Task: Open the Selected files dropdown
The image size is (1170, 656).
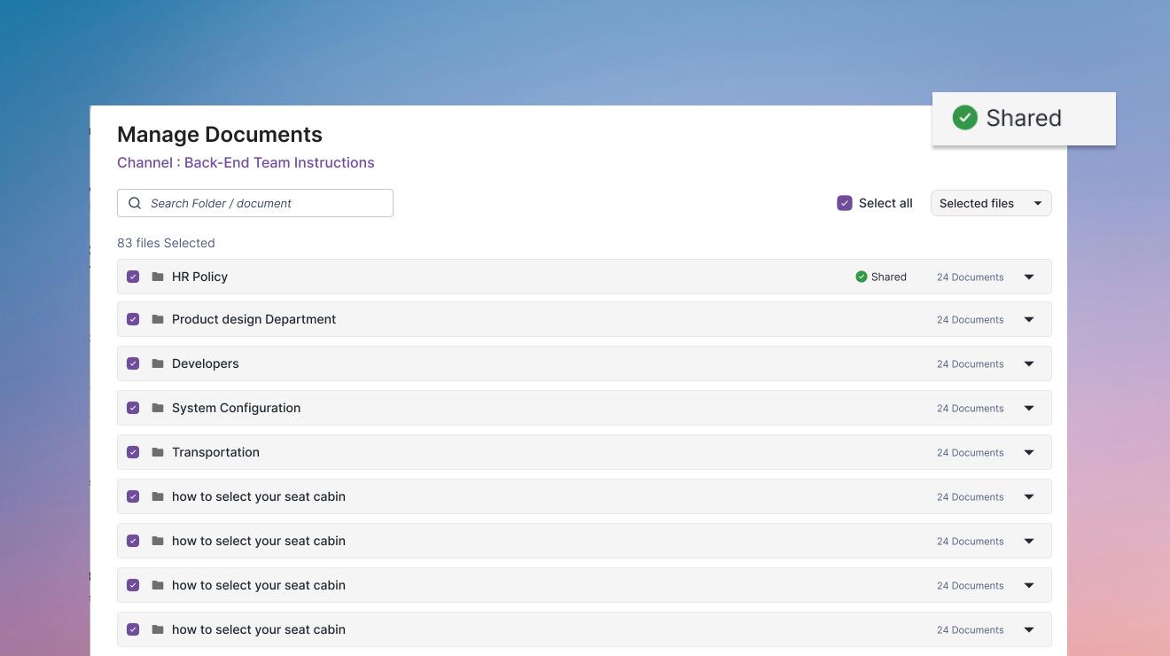Action: [x=991, y=203]
